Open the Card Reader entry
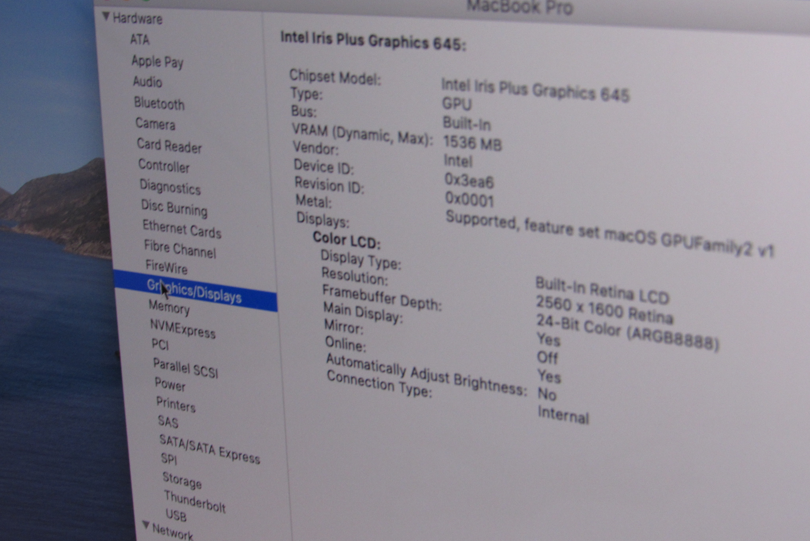Image resolution: width=810 pixels, height=541 pixels. coord(169,146)
